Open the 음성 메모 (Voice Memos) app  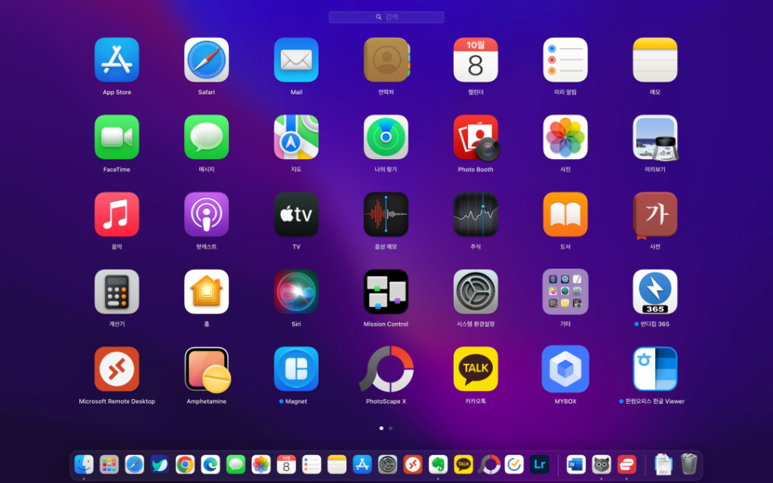(x=386, y=214)
